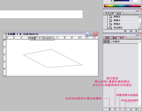Viewport: 142px width, 112px height.
Task: Close the 未标题-1 document window
Action: (x=96, y=34)
